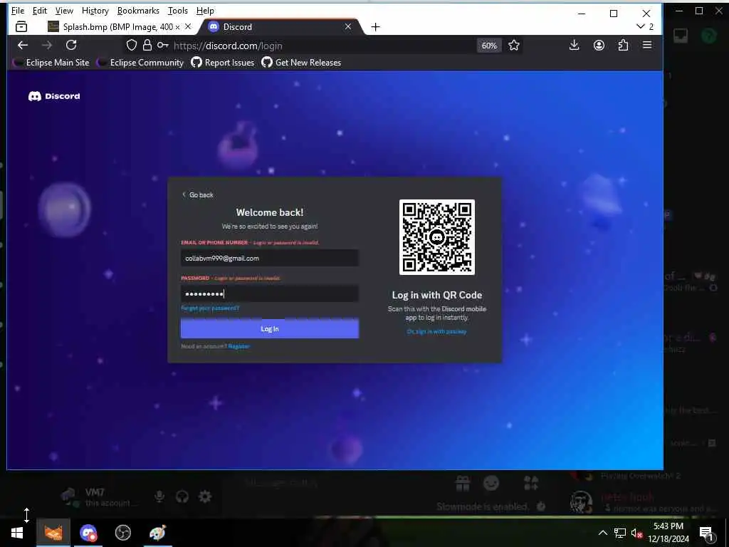Click the Log In button
729x547 pixels.
click(x=270, y=328)
